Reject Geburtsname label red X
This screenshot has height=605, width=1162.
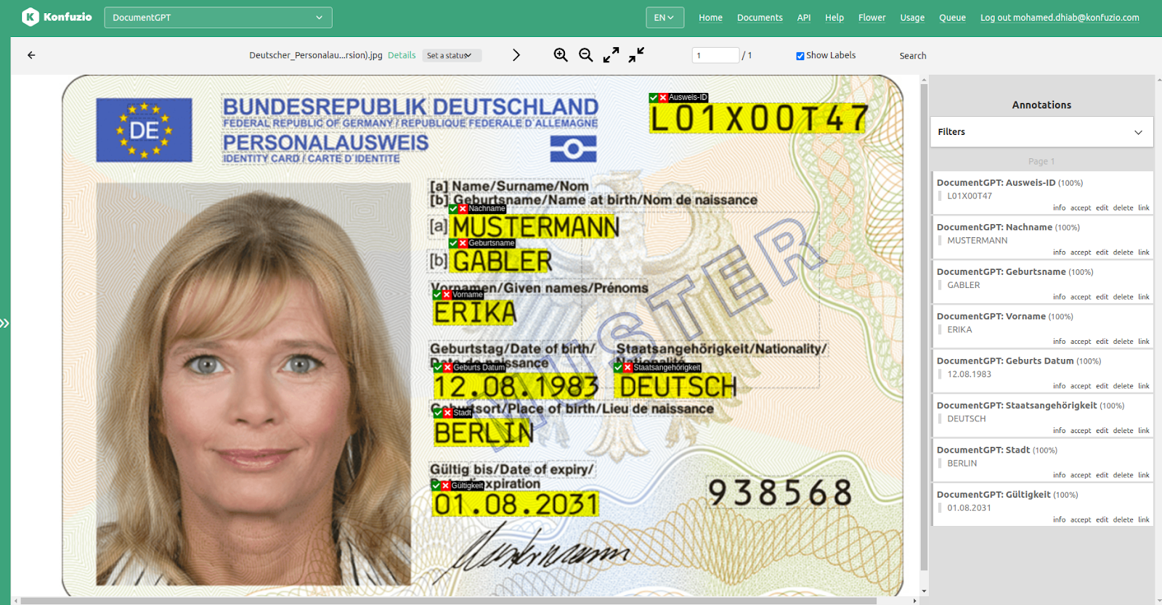click(463, 243)
